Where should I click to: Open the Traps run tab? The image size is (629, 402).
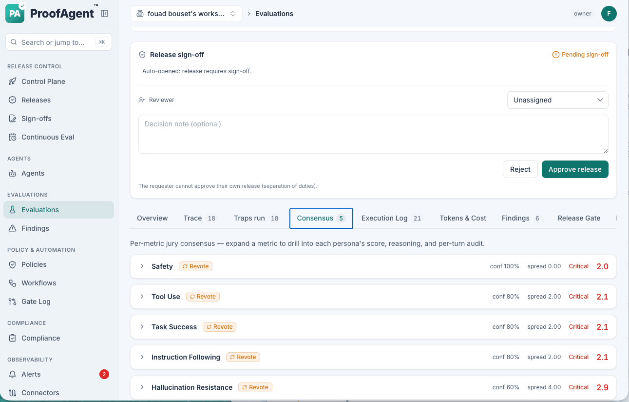pos(256,218)
